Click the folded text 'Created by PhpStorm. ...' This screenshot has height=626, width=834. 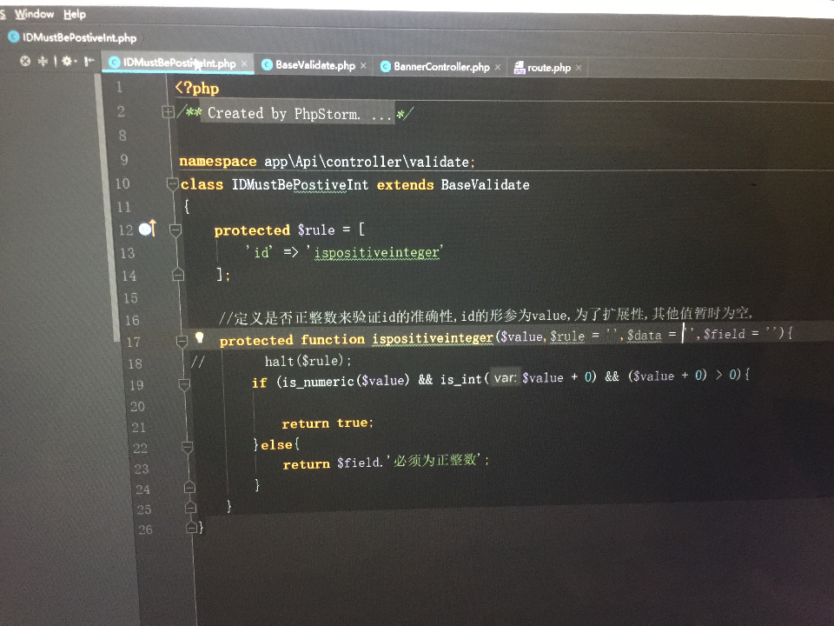tap(297, 113)
